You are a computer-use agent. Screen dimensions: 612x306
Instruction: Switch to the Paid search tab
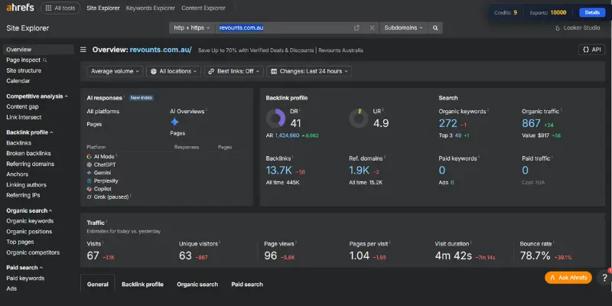point(247,284)
